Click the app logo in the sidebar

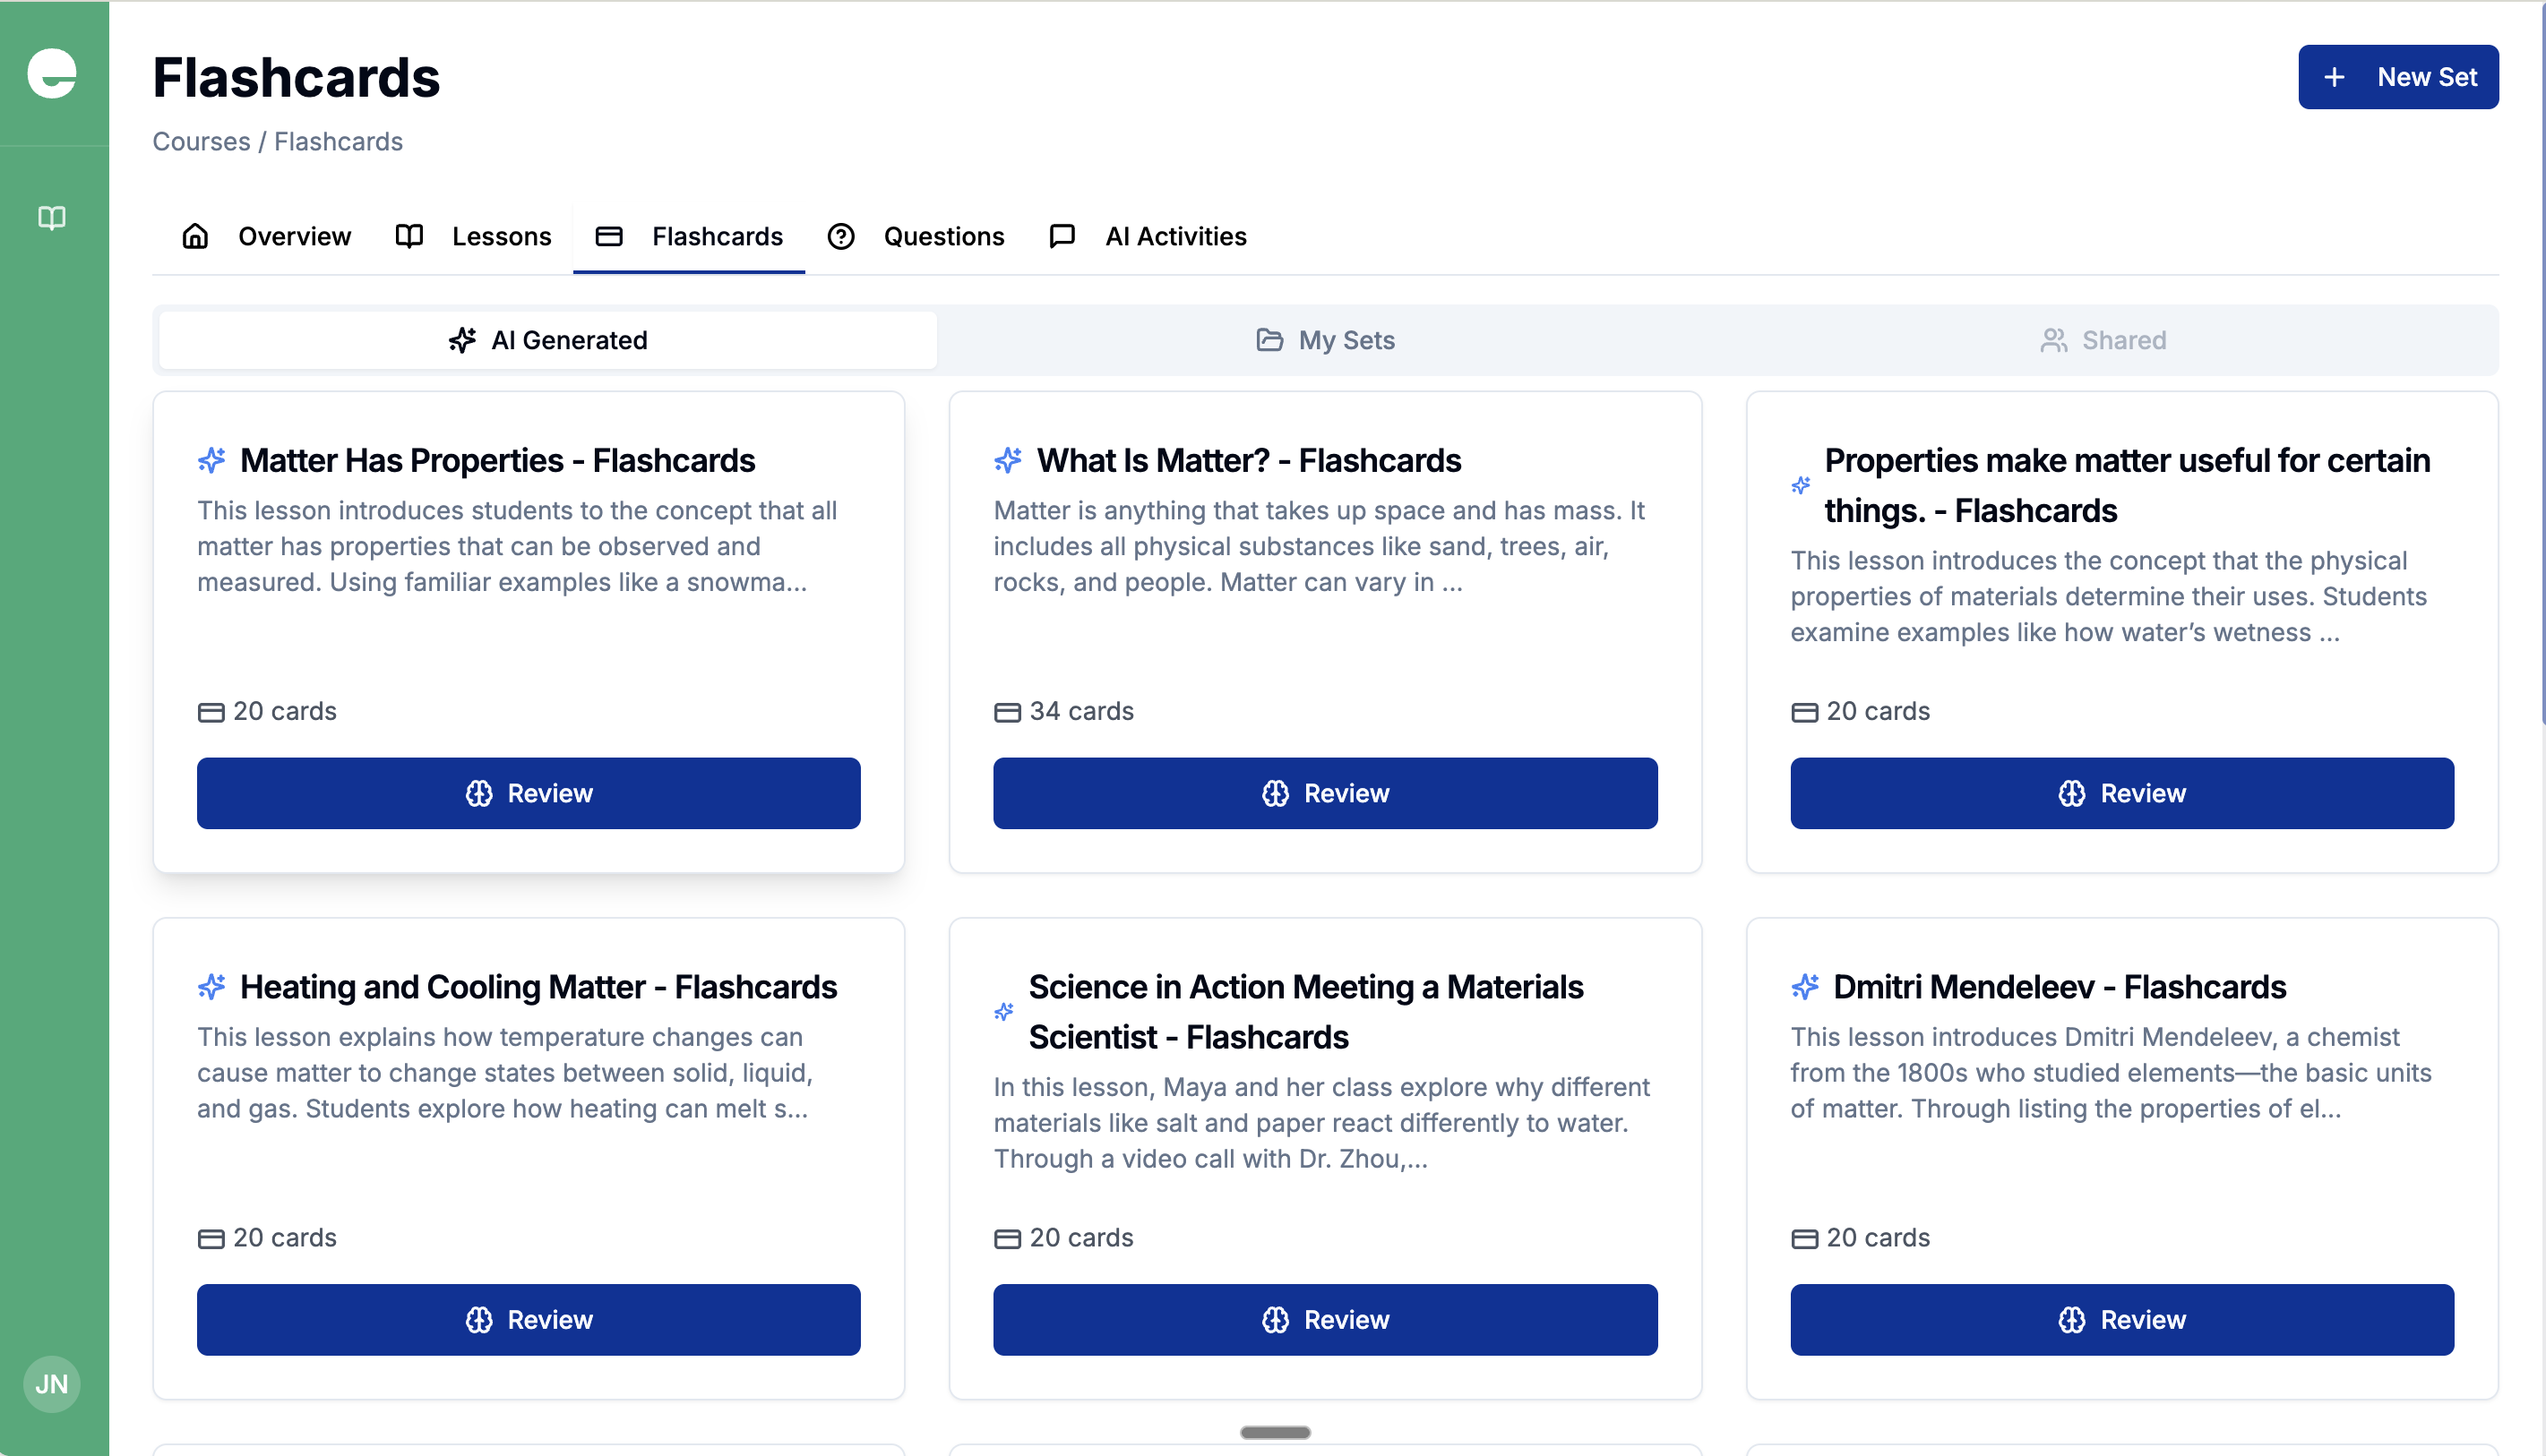52,73
